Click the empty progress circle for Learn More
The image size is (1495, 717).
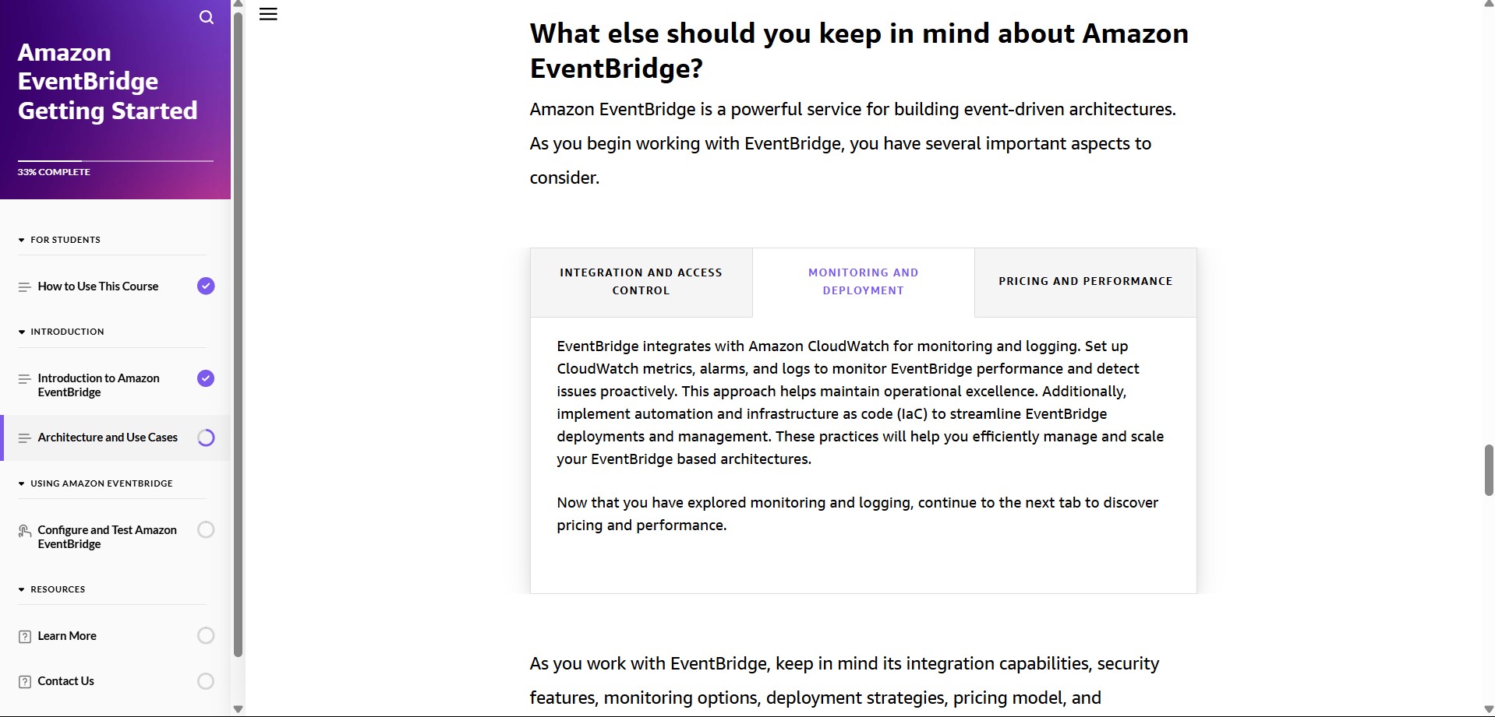(x=206, y=635)
